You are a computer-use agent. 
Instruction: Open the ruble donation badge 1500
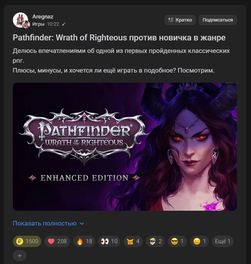[27, 241]
